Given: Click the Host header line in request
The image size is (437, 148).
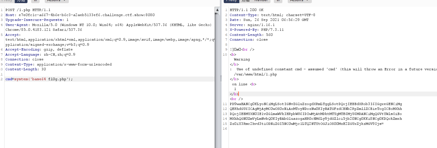Looking at the screenshot, I should 80,15.
